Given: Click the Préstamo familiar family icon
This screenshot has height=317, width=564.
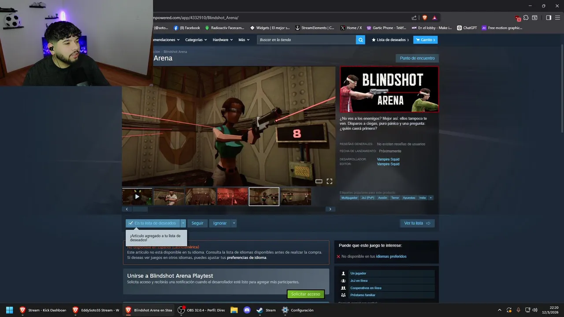Looking at the screenshot, I should pyautogui.click(x=343, y=295).
